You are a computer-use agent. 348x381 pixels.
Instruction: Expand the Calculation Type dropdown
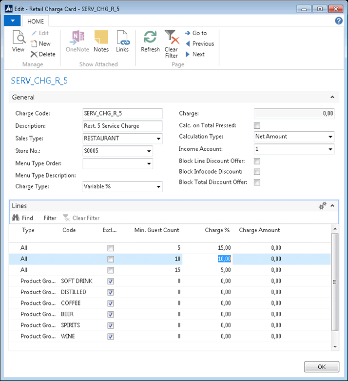(330, 137)
